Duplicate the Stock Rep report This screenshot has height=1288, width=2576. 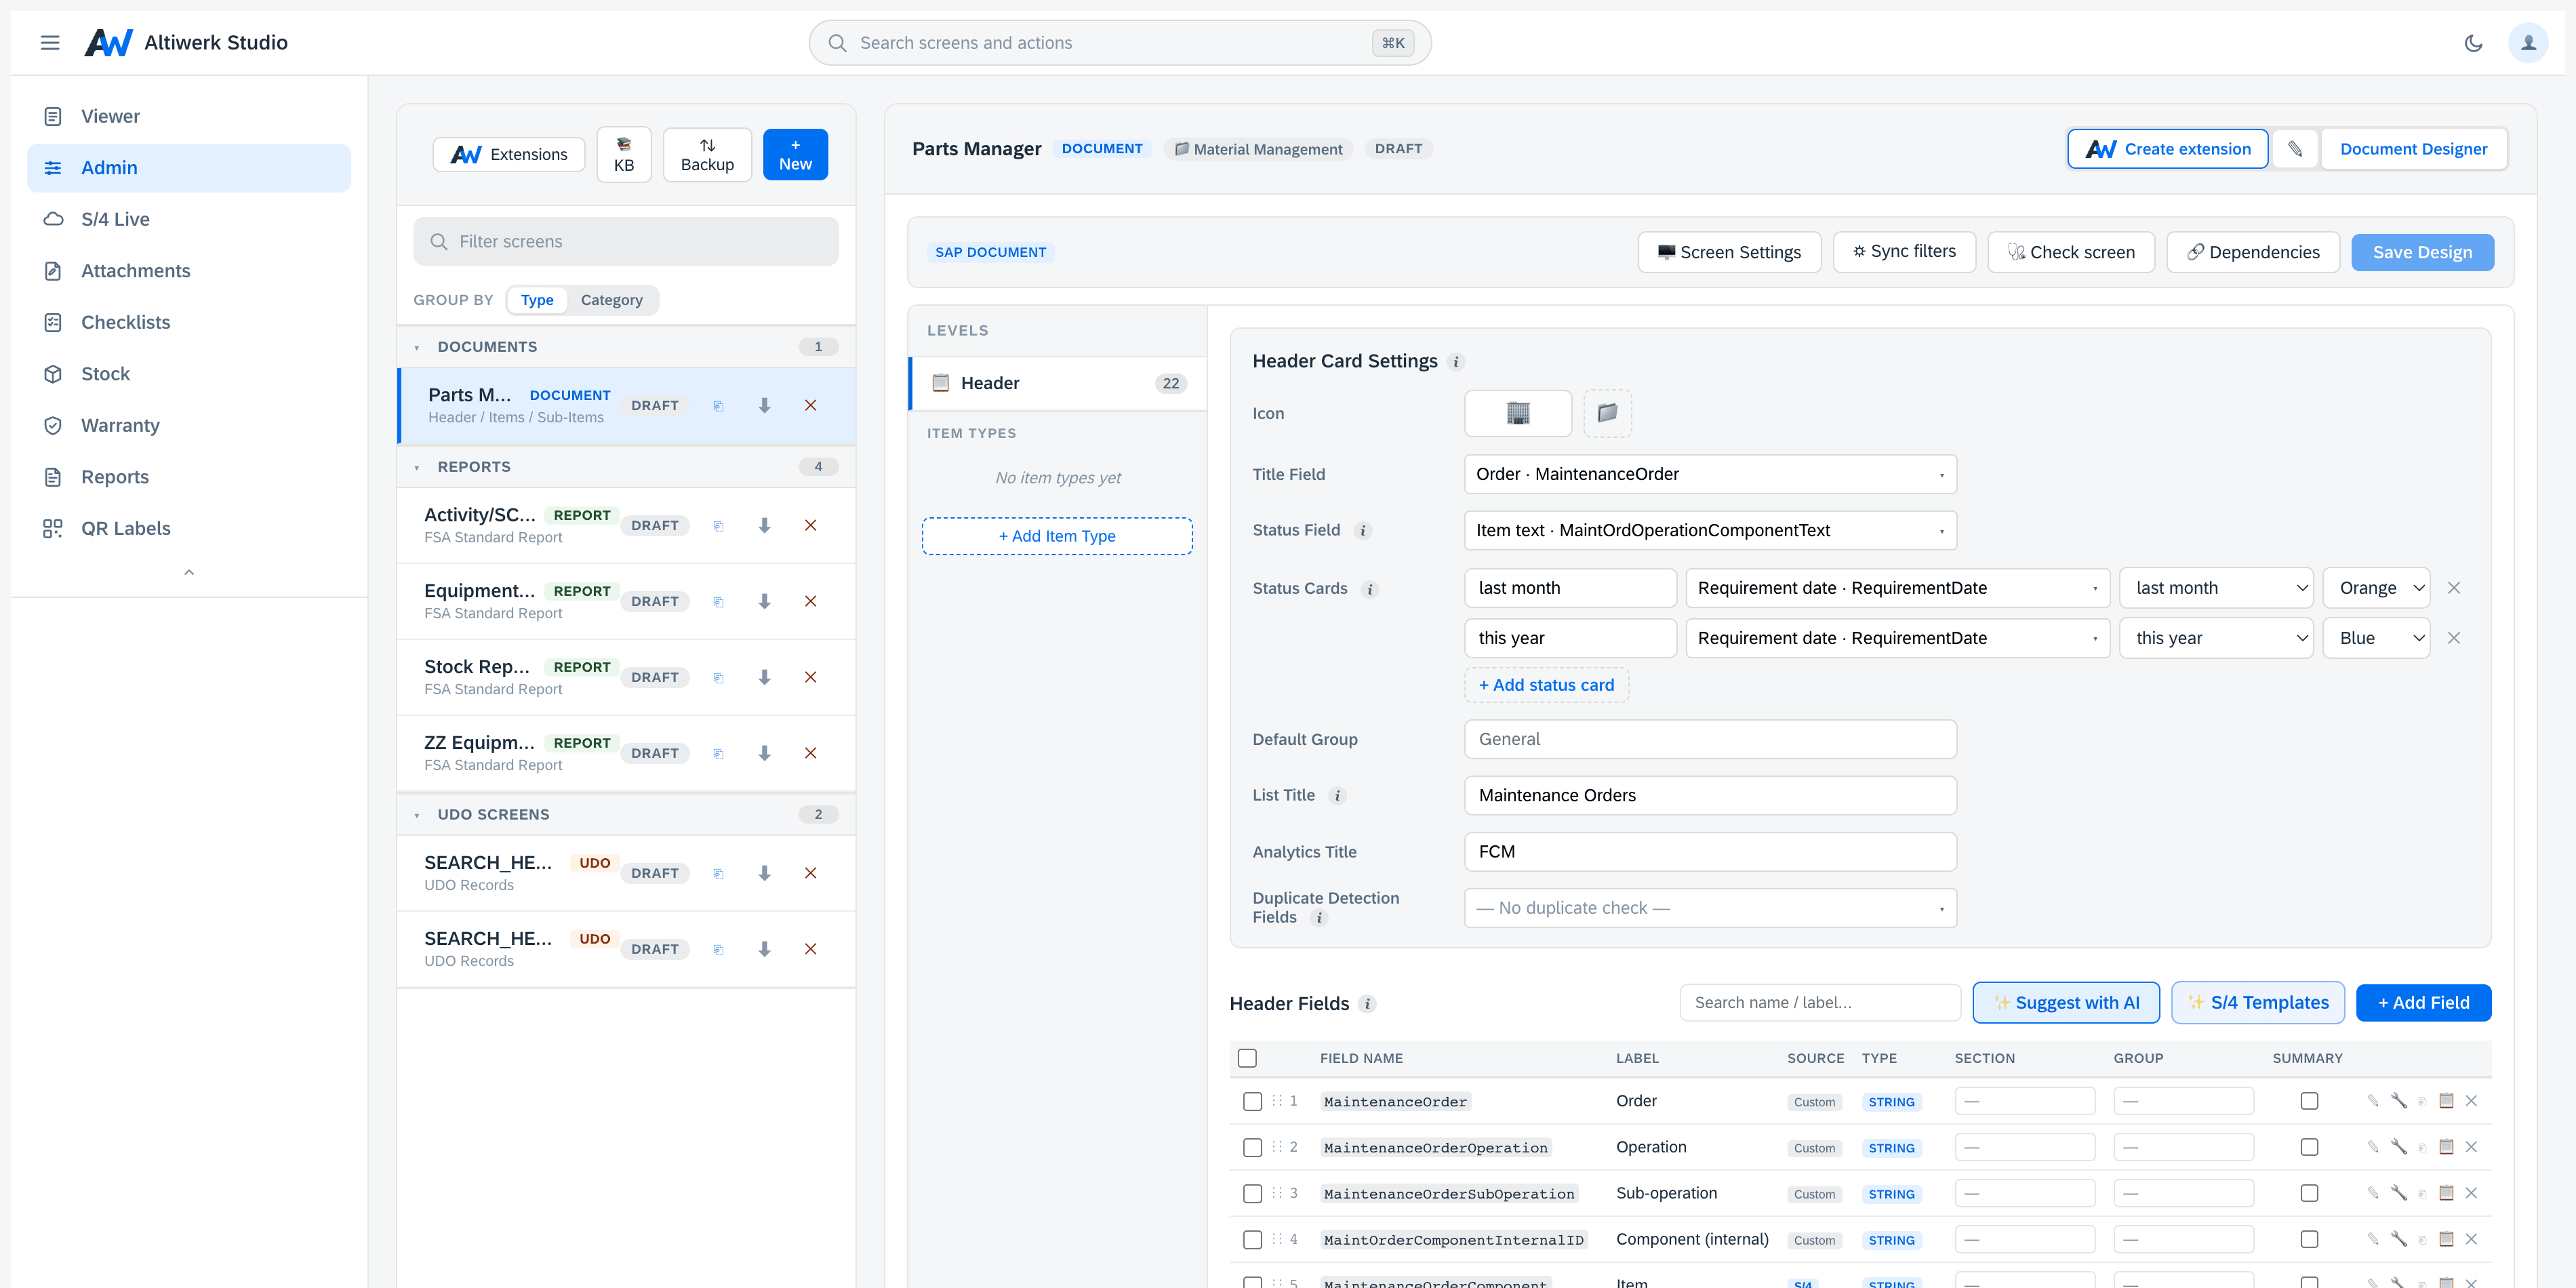click(718, 678)
